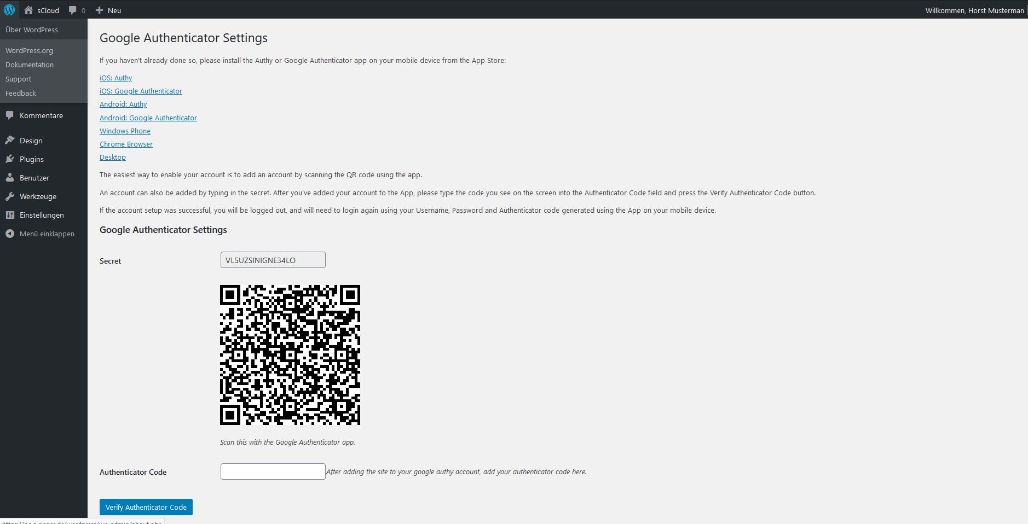Open the iOS: Authy link

click(x=115, y=78)
